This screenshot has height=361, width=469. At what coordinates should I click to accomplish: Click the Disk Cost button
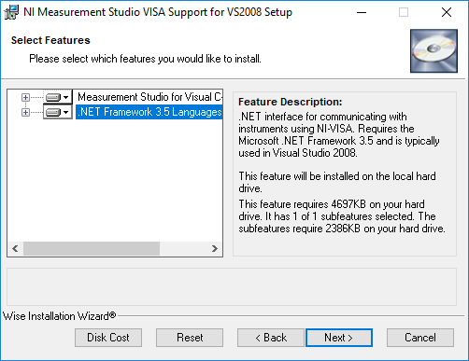[108, 338]
